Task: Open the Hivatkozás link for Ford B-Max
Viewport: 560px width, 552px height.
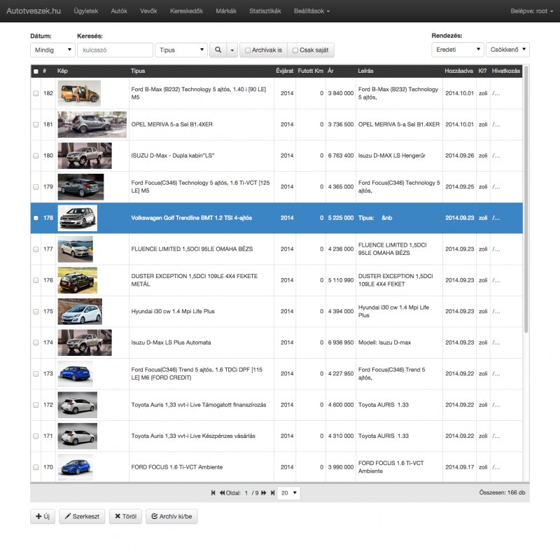Action: 496,93
